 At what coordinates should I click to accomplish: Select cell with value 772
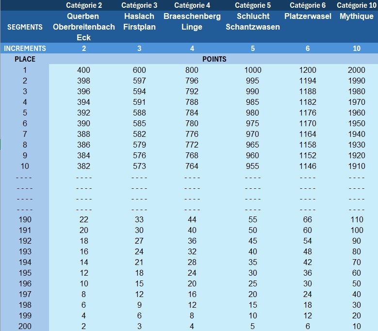pyautogui.click(x=192, y=145)
